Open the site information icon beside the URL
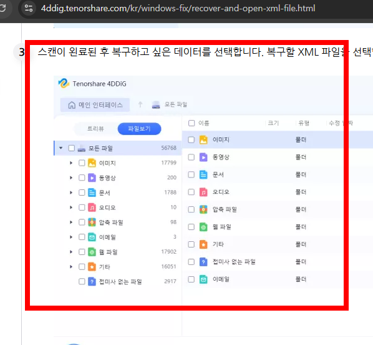Viewport: 373px width, 345px height. (29, 8)
